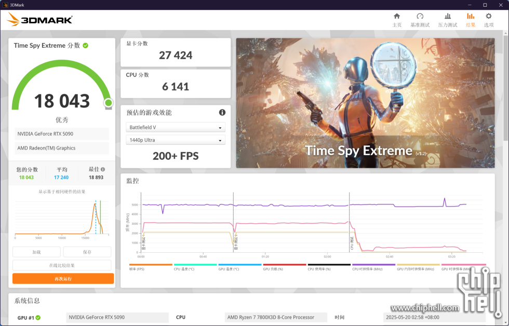Maximize the 3DMark window
The height and width of the screenshot is (326, 509).
485,5
